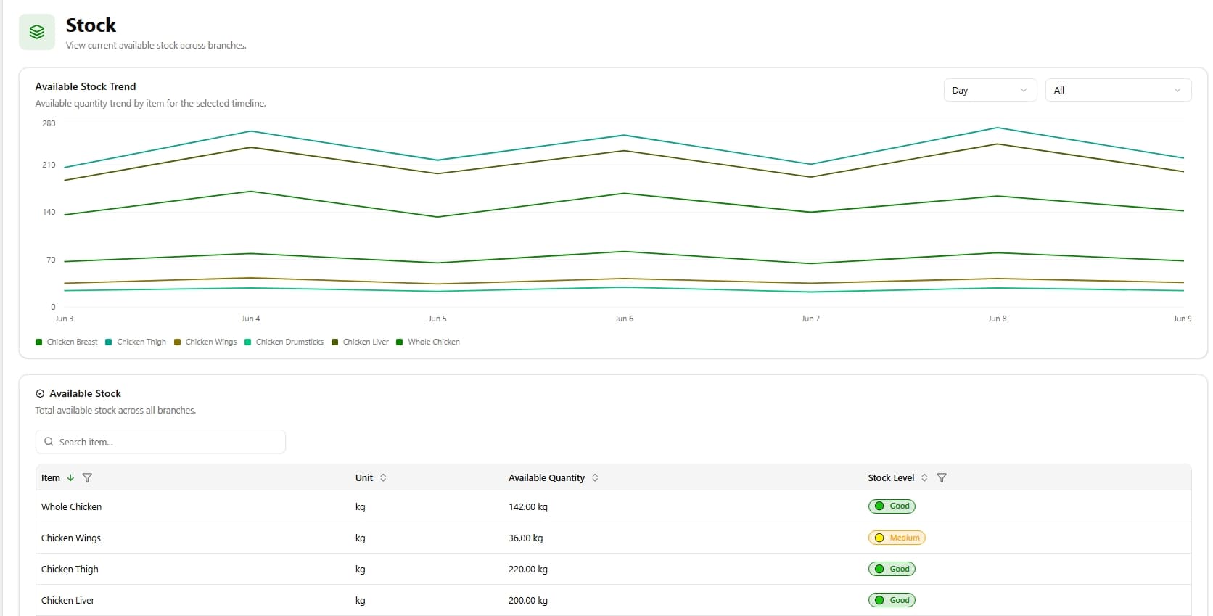The height and width of the screenshot is (616, 1213).
Task: Click the green Stock layers icon
Action: [37, 32]
